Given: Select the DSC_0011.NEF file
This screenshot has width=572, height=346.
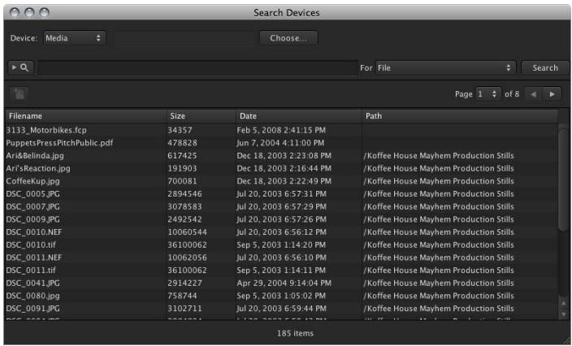Looking at the screenshot, I should (x=34, y=257).
